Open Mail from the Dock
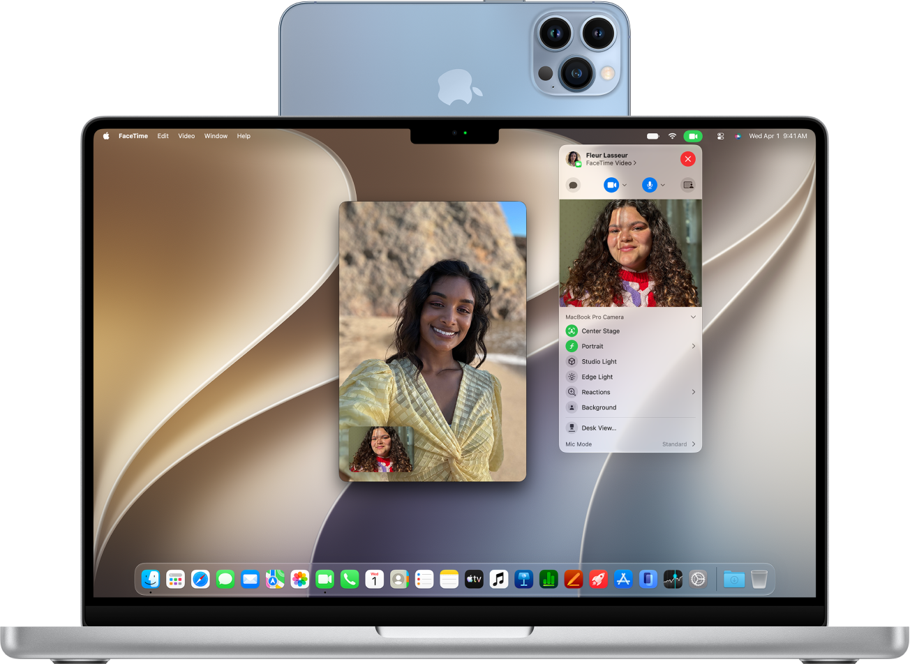The image size is (910, 664). click(250, 579)
